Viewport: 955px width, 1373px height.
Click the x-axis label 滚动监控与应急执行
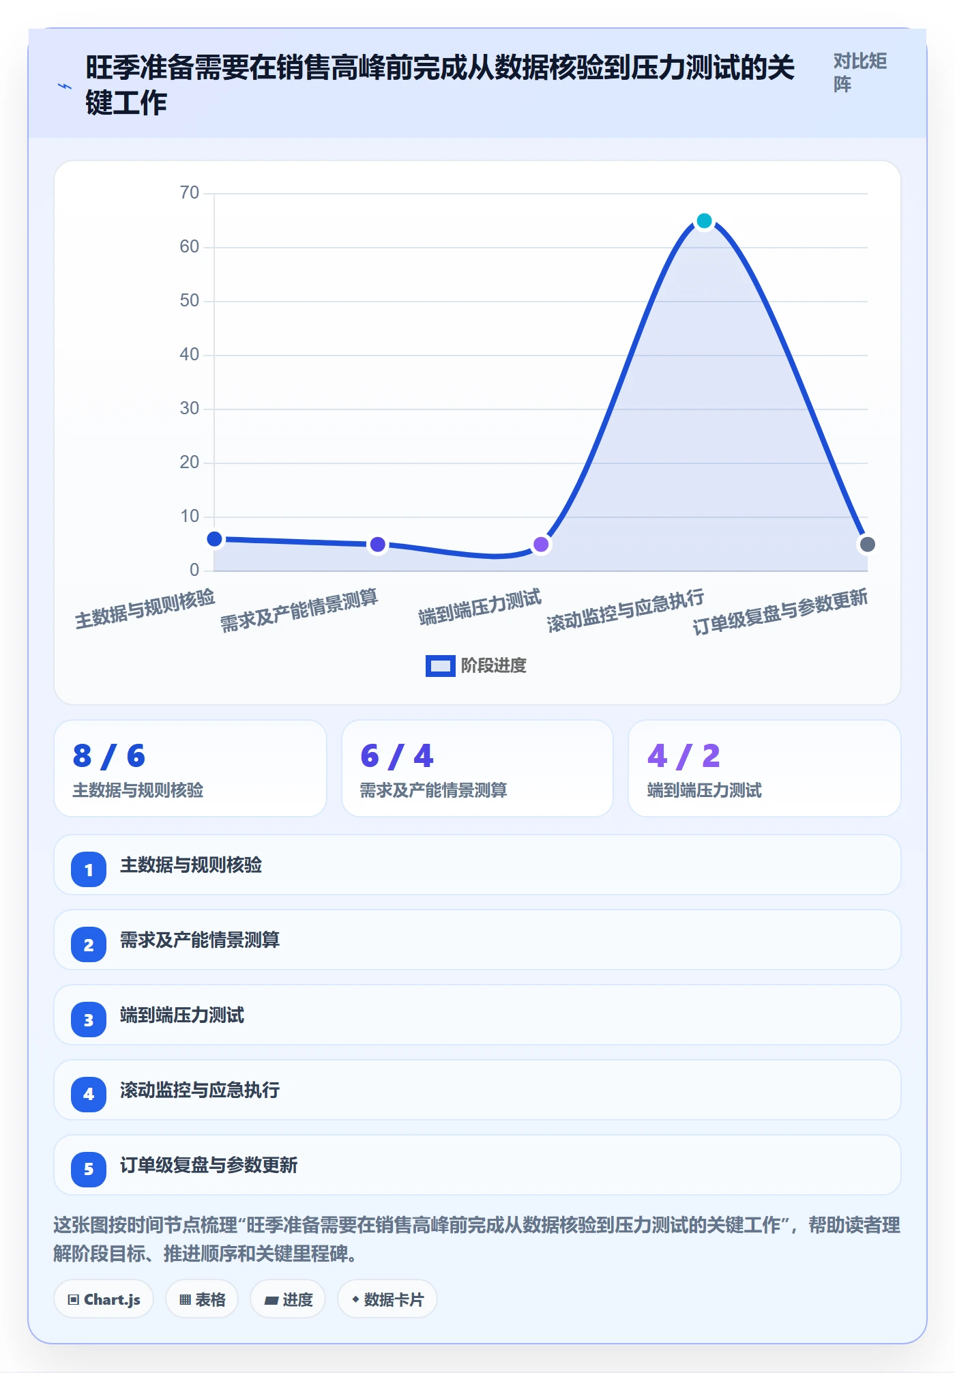pos(626,610)
